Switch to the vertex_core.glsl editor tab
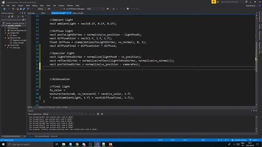Viewport: 262px width, 147px height. click(78, 13)
